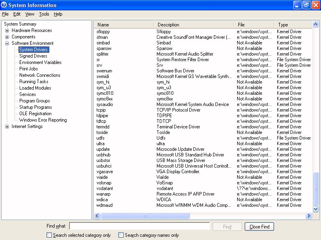Click the Find what text field
Viewport: 321px width, 240px height.
[139, 226]
